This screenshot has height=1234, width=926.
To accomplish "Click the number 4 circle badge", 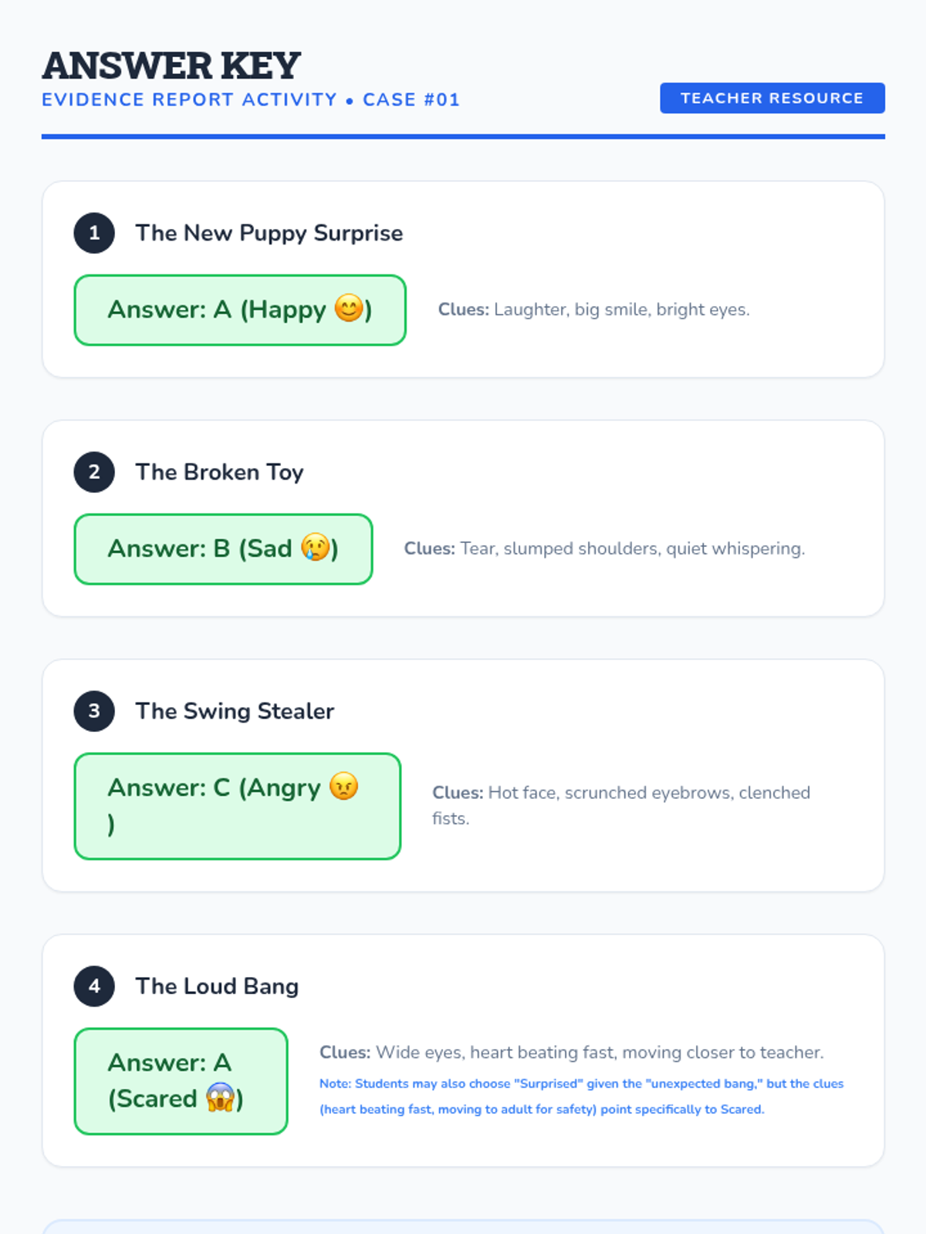I will coord(94,986).
